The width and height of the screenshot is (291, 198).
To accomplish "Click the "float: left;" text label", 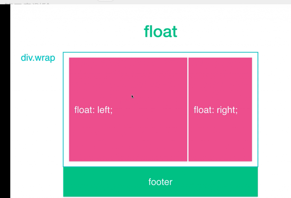I will (x=93, y=110).
